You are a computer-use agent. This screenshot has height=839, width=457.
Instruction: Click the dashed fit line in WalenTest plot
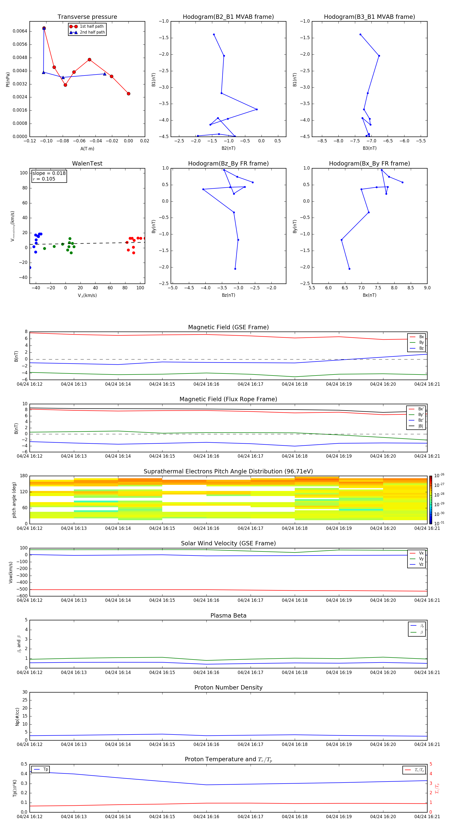click(x=87, y=243)
